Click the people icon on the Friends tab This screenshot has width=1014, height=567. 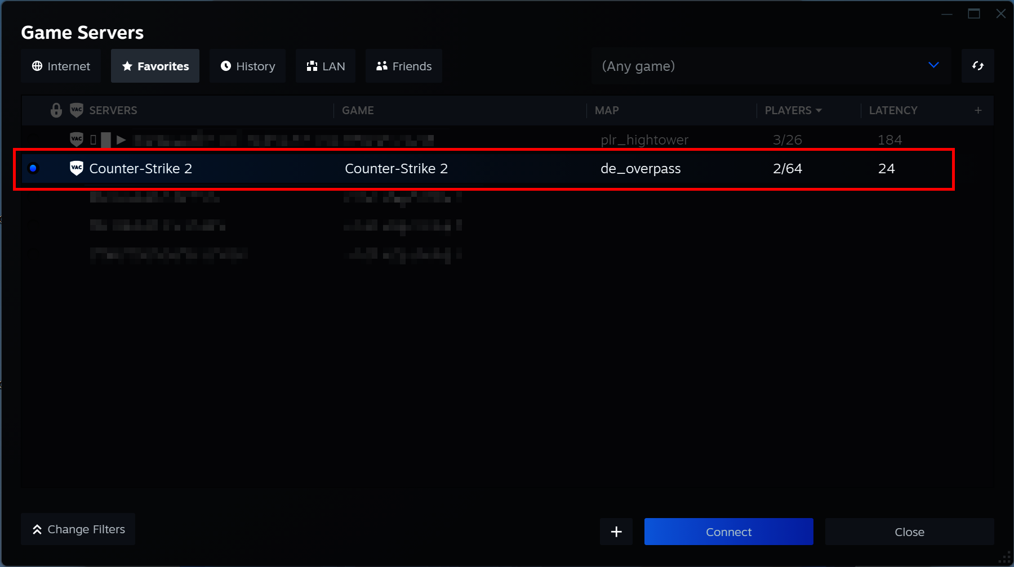(x=381, y=66)
